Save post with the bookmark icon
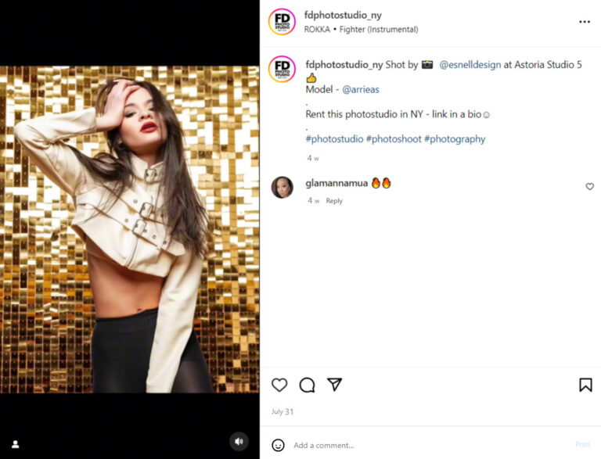 585,385
